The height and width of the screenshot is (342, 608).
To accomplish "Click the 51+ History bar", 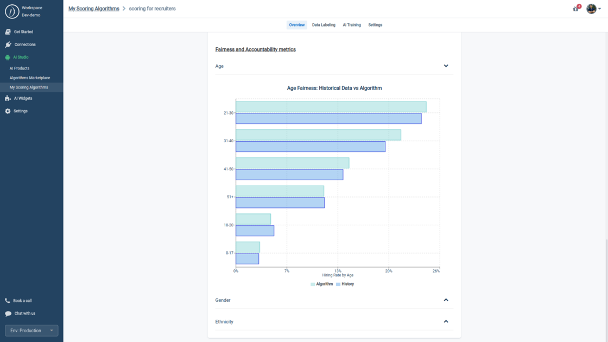I will tap(280, 202).
